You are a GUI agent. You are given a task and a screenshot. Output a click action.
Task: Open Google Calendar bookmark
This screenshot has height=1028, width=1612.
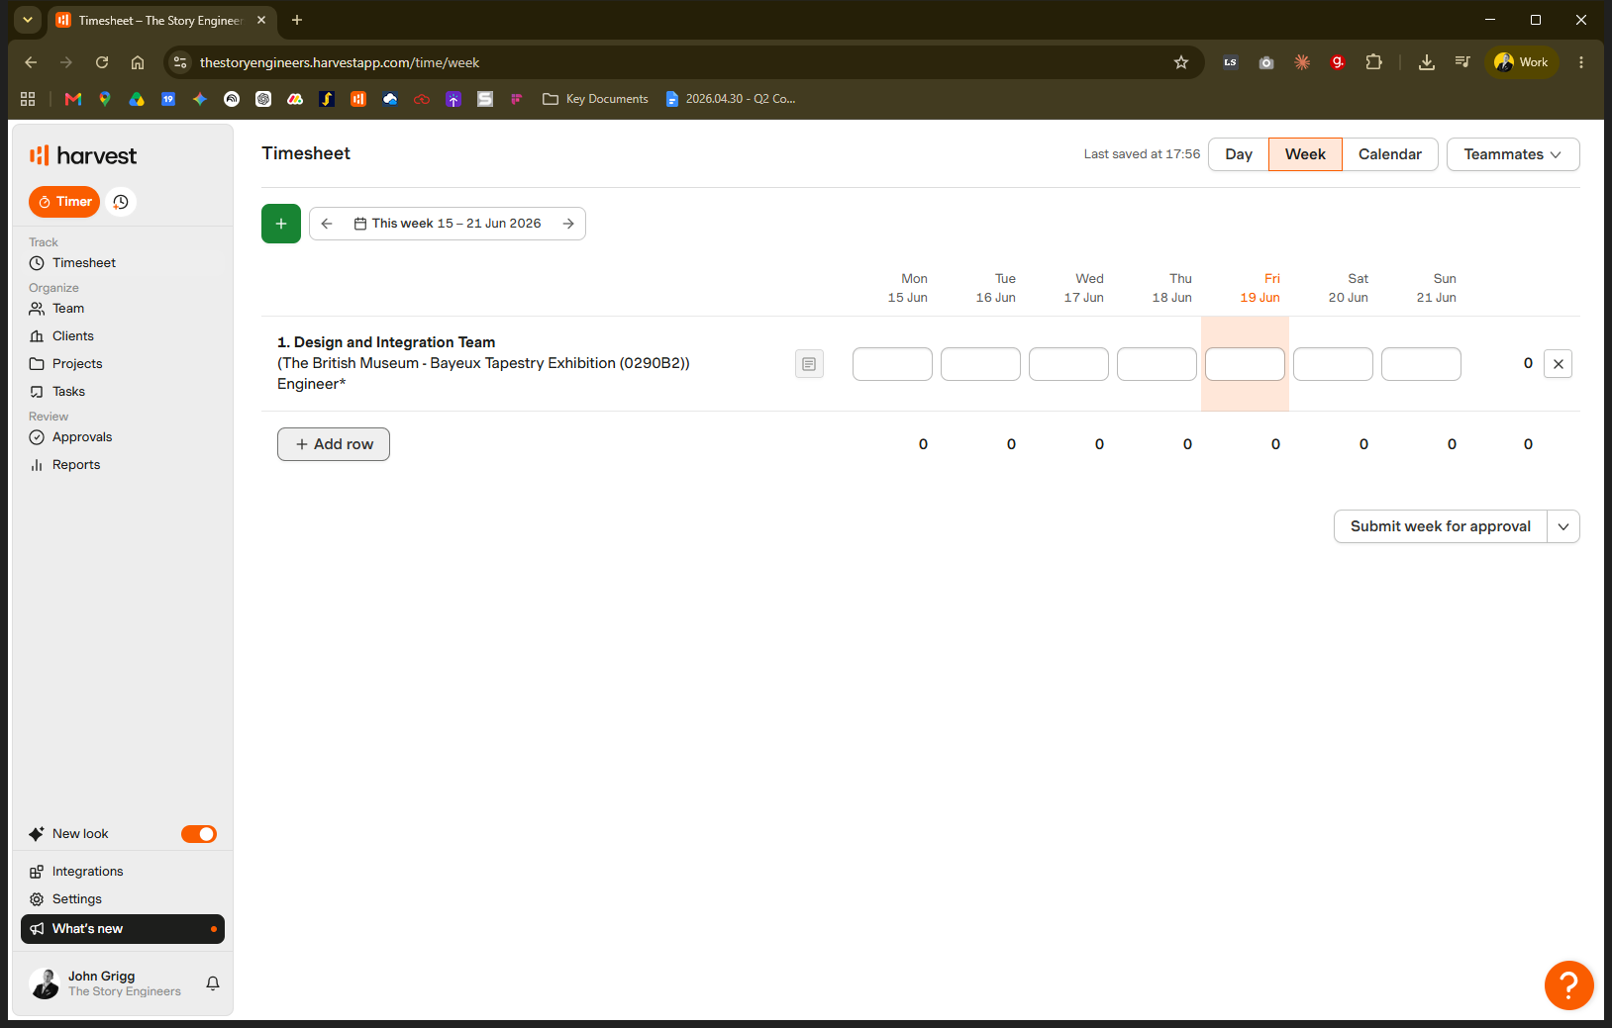pyautogui.click(x=168, y=99)
